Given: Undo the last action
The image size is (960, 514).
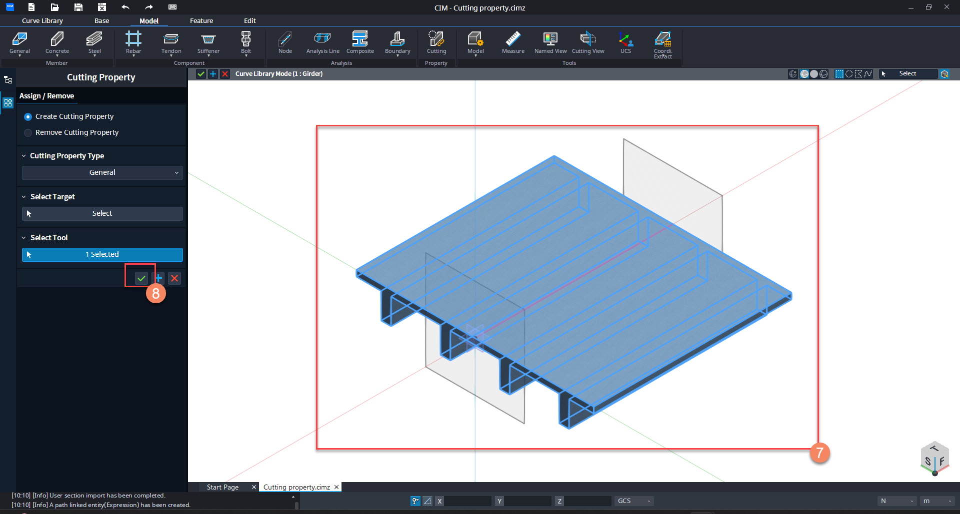Looking at the screenshot, I should pyautogui.click(x=125, y=7).
